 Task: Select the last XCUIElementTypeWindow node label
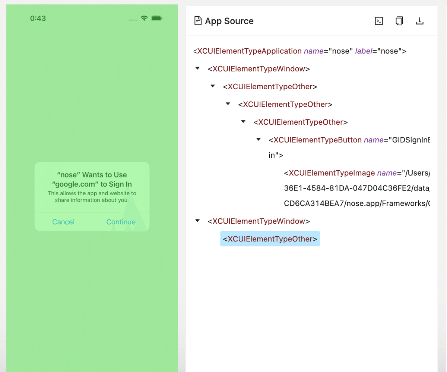pos(259,221)
